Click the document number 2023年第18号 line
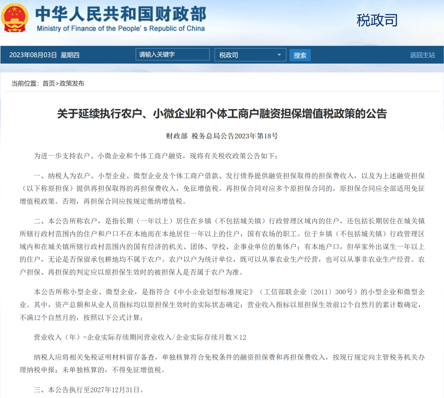Screen dimensions: 444x398 tap(222, 136)
